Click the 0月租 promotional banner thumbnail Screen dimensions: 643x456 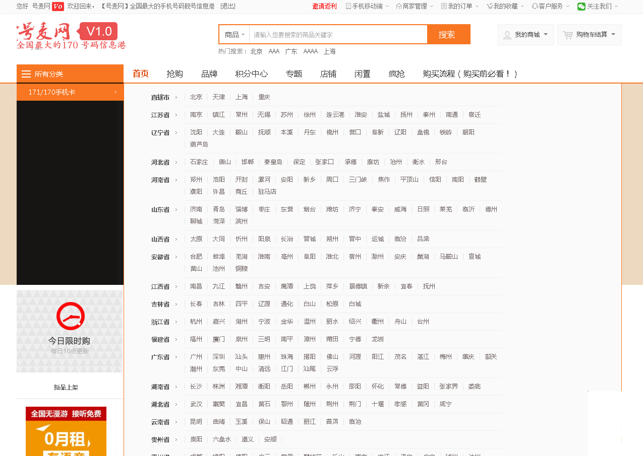tap(66, 431)
